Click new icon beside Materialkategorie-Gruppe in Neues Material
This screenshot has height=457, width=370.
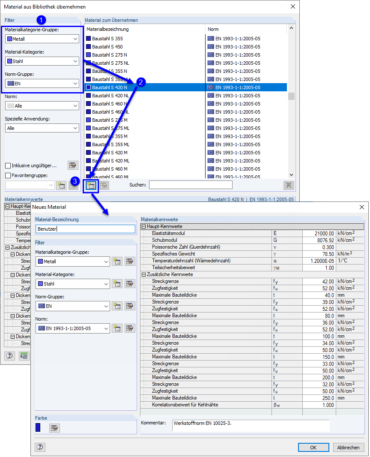pyautogui.click(x=117, y=262)
